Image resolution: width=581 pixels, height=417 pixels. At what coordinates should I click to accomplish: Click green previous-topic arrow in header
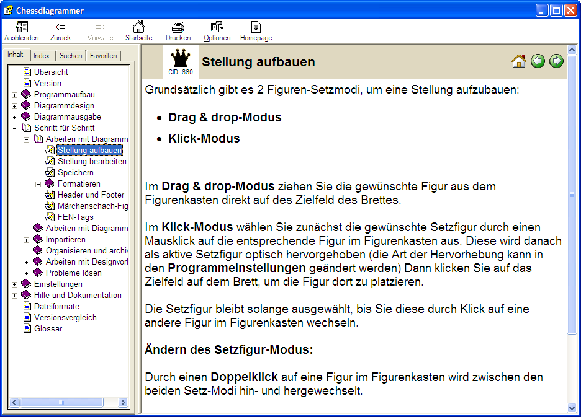pyautogui.click(x=538, y=61)
